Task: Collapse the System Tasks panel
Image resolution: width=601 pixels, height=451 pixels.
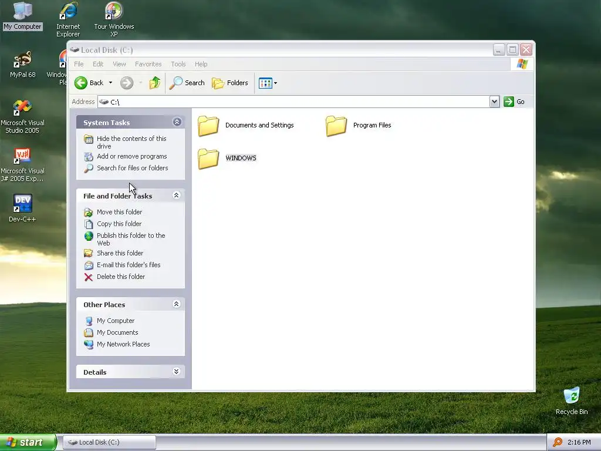Action: click(x=177, y=122)
